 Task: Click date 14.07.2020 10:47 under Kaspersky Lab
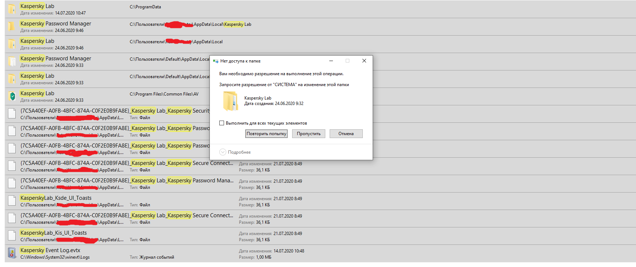(x=70, y=13)
